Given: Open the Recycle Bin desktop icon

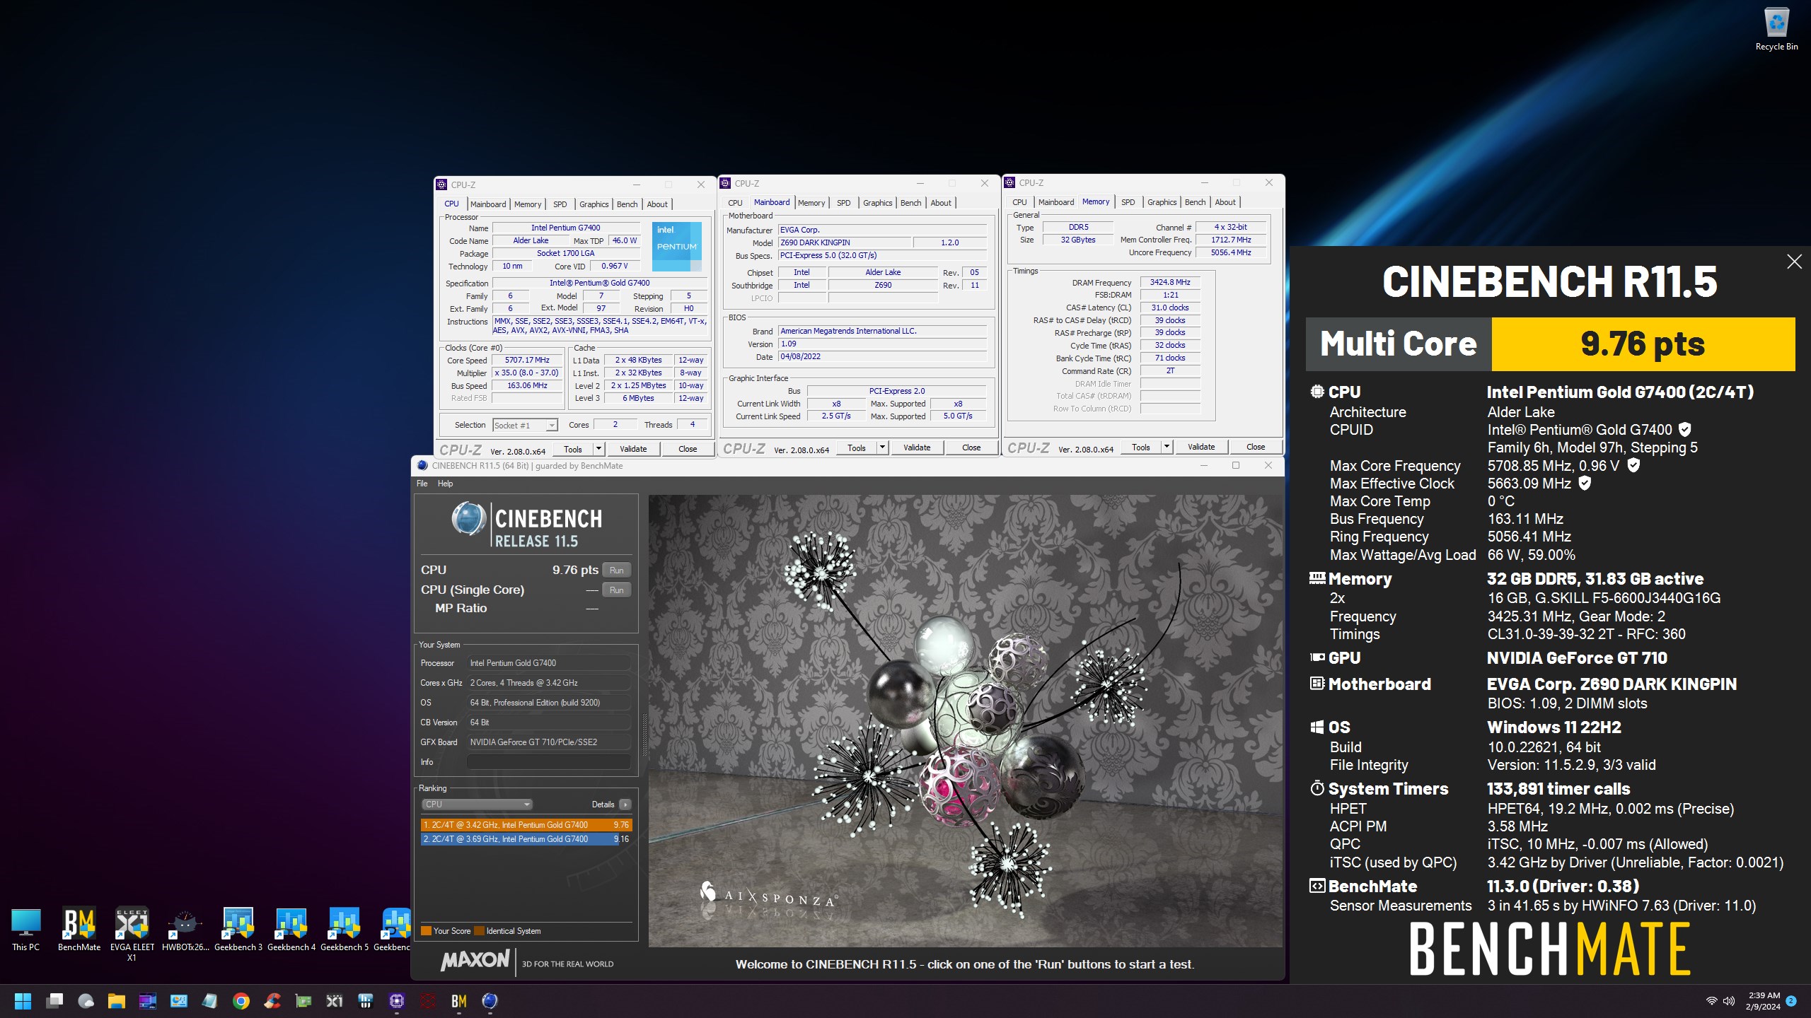Looking at the screenshot, I should (x=1776, y=30).
